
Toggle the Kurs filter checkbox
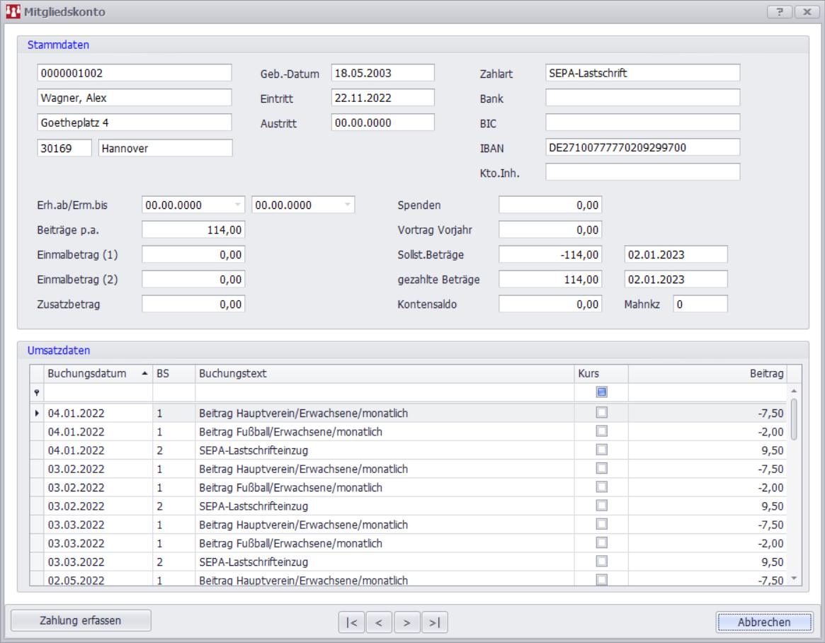(x=601, y=392)
